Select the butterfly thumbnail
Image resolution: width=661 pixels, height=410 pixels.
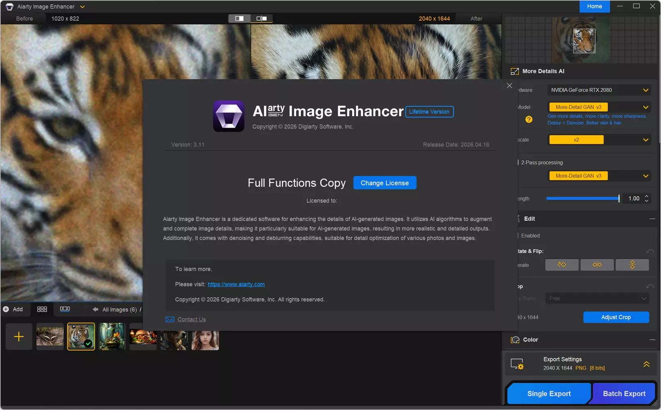50,336
